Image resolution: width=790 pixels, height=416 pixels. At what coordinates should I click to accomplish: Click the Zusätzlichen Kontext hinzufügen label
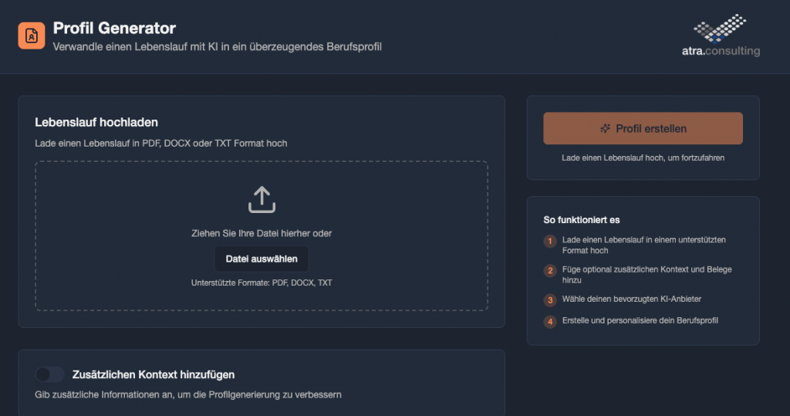pyautogui.click(x=153, y=374)
